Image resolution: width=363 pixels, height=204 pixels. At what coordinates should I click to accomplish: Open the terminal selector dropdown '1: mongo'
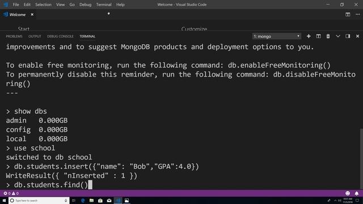click(x=276, y=36)
